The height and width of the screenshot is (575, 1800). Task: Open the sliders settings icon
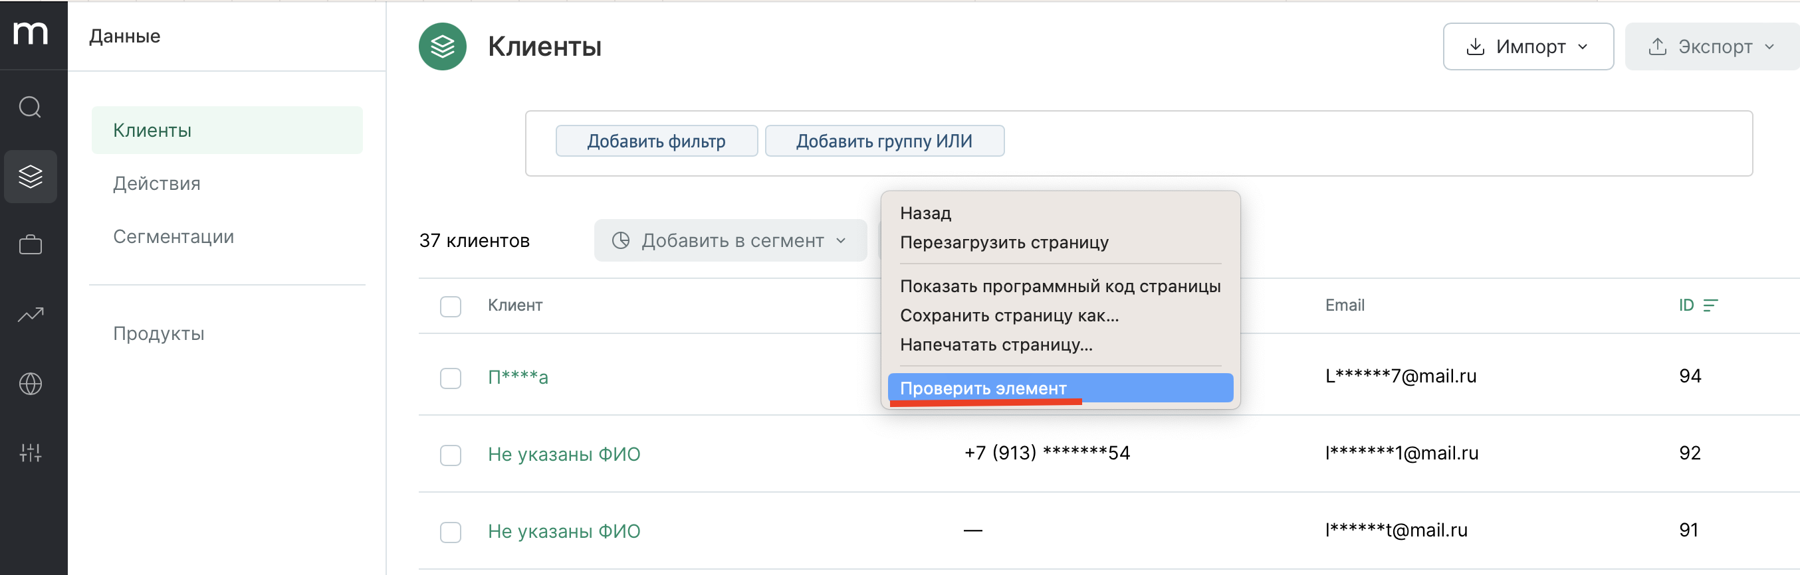30,452
